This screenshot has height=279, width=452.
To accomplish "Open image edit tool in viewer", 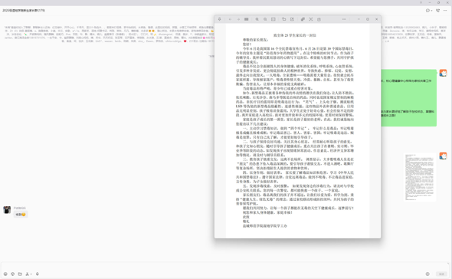I will (292, 19).
